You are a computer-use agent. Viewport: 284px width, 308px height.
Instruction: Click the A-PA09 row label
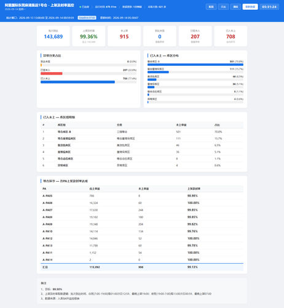[47, 224]
